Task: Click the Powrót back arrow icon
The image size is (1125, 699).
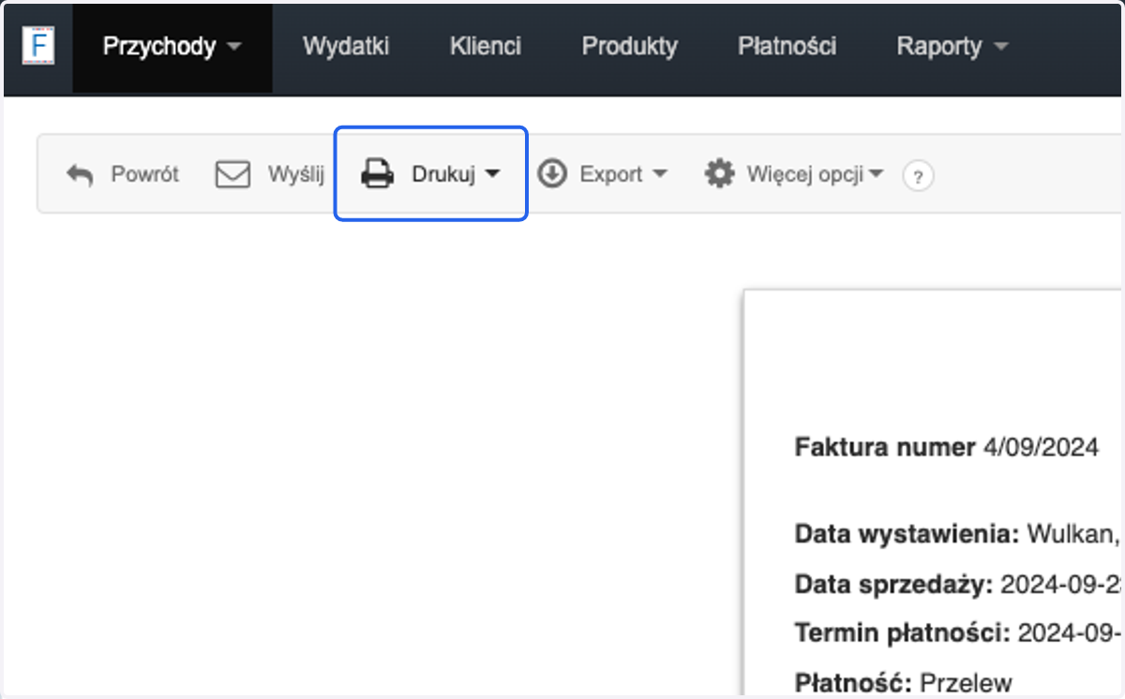Action: tap(81, 175)
